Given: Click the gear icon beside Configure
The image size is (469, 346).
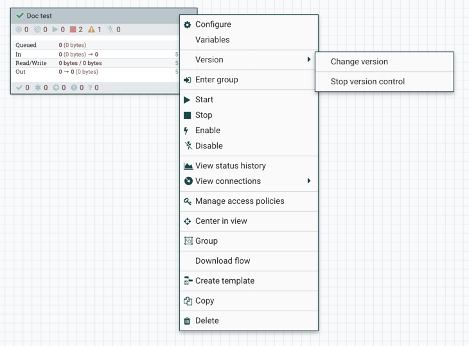Looking at the screenshot, I should 188,24.
